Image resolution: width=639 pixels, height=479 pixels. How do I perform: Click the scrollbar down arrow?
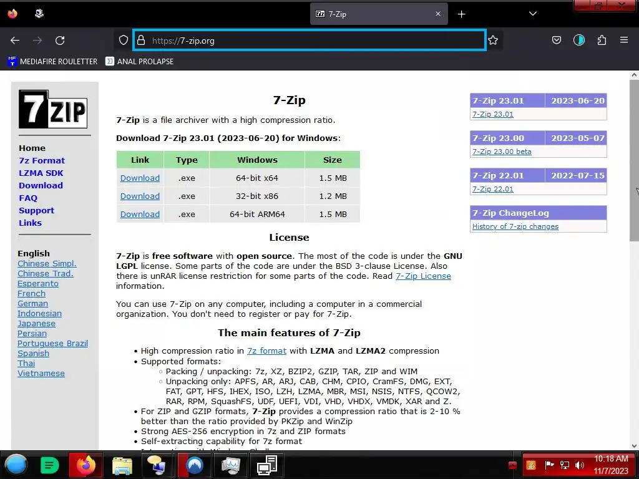click(x=634, y=446)
